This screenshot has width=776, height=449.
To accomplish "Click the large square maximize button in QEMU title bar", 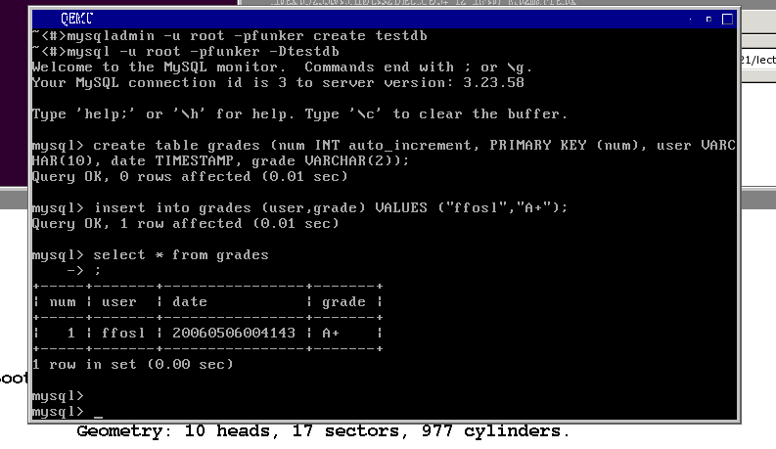I will [727, 20].
